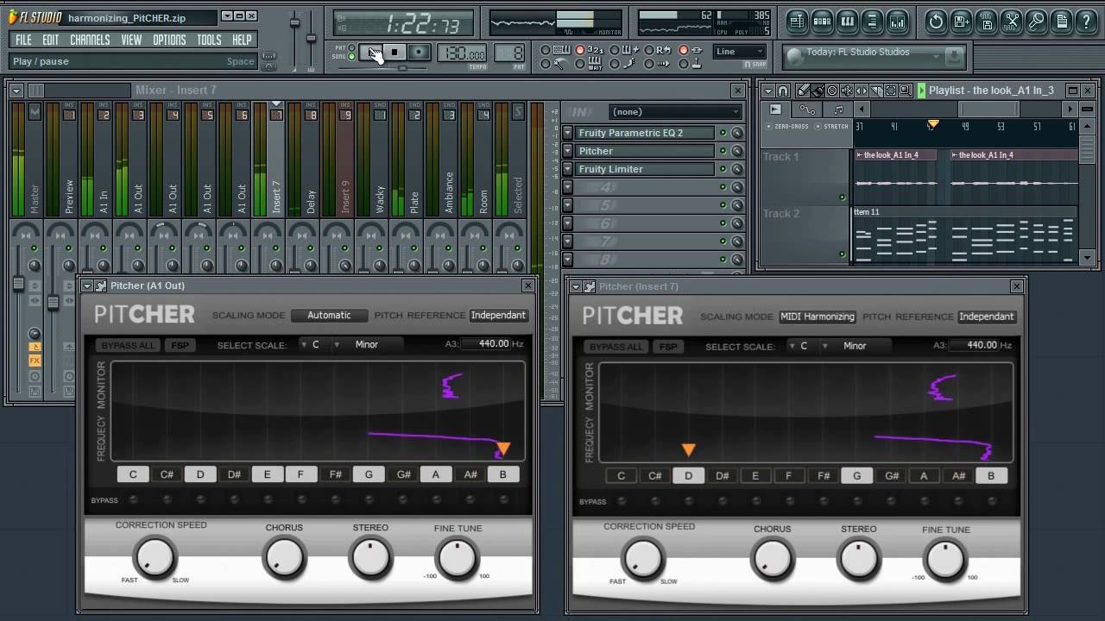Click the render to audio file icon

[986, 22]
